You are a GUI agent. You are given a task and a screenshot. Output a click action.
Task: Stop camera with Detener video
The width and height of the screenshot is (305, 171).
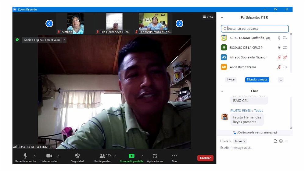[49, 156]
